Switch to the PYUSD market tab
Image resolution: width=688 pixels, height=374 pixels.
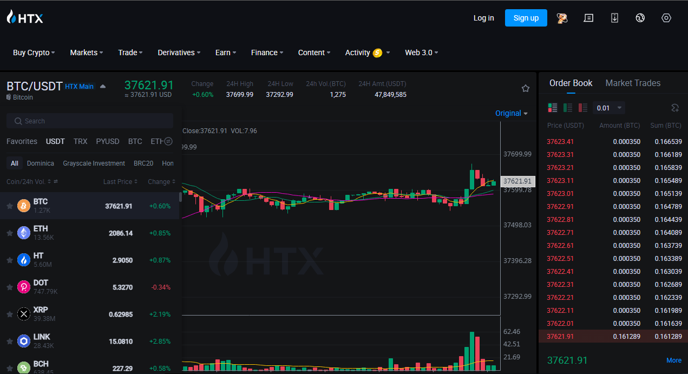tap(108, 141)
